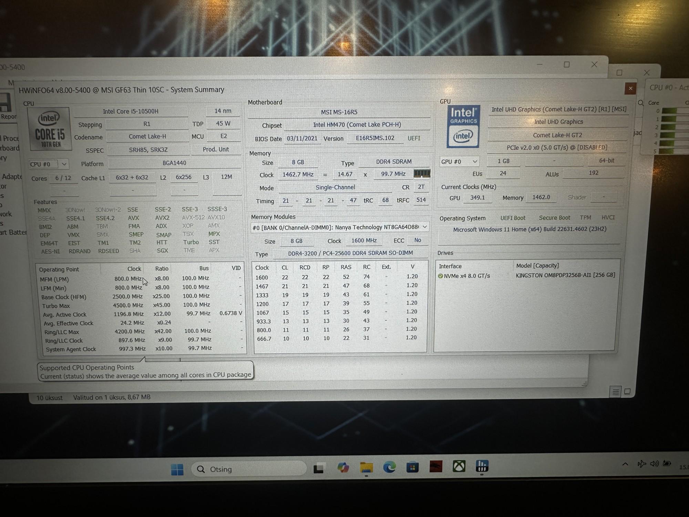The image size is (689, 517).
Task: Click the TPM indicator
Action: click(585, 217)
